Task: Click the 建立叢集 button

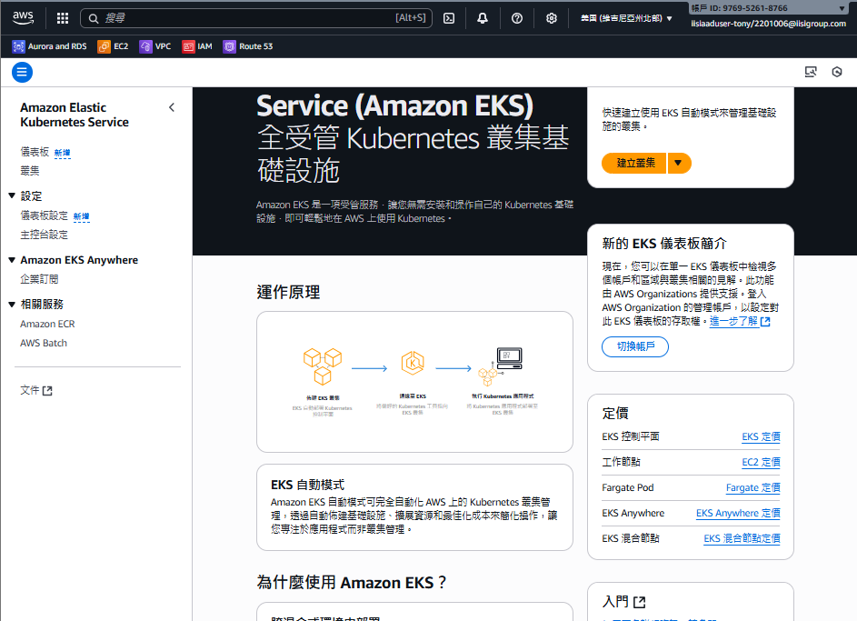Action: point(634,163)
